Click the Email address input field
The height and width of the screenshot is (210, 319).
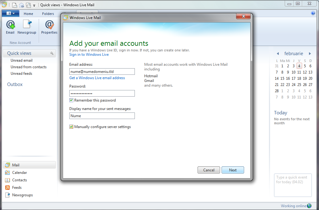pyautogui.click(x=102, y=71)
